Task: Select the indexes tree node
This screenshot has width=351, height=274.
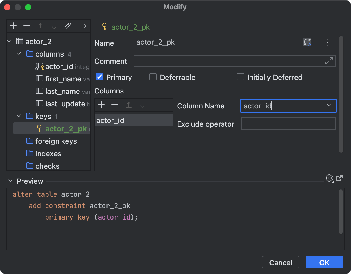Action: coord(48,154)
